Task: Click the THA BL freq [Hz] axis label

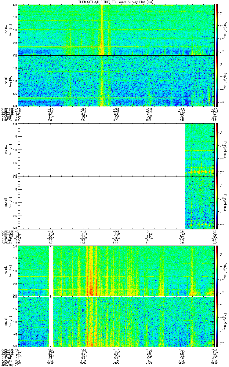Action: [10, 30]
